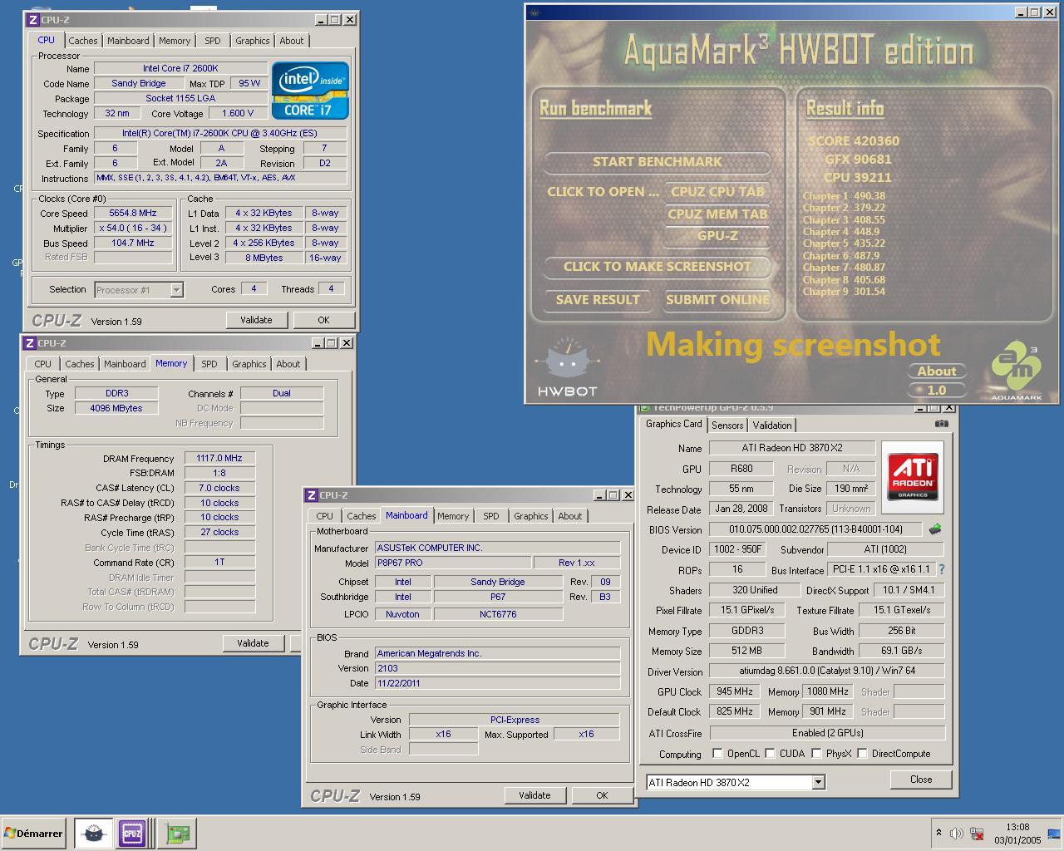The height and width of the screenshot is (851, 1064).
Task: Click OK in the Mainboard window
Action: click(602, 795)
